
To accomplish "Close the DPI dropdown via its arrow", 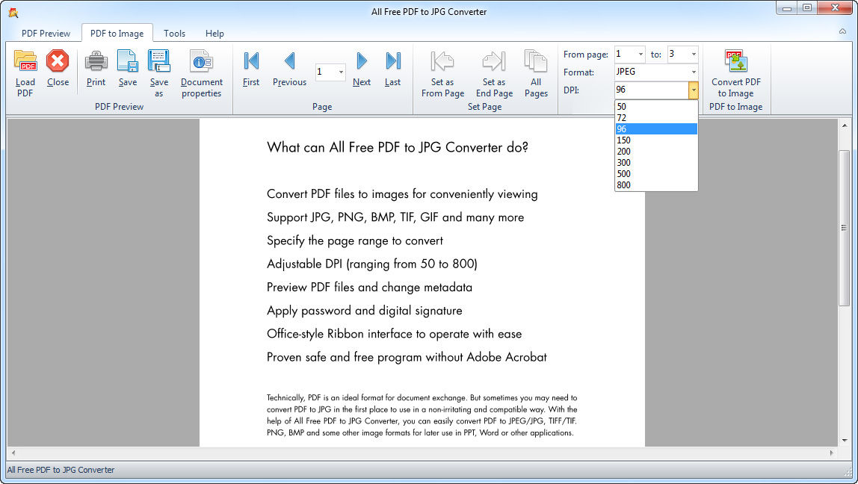I will coord(694,90).
